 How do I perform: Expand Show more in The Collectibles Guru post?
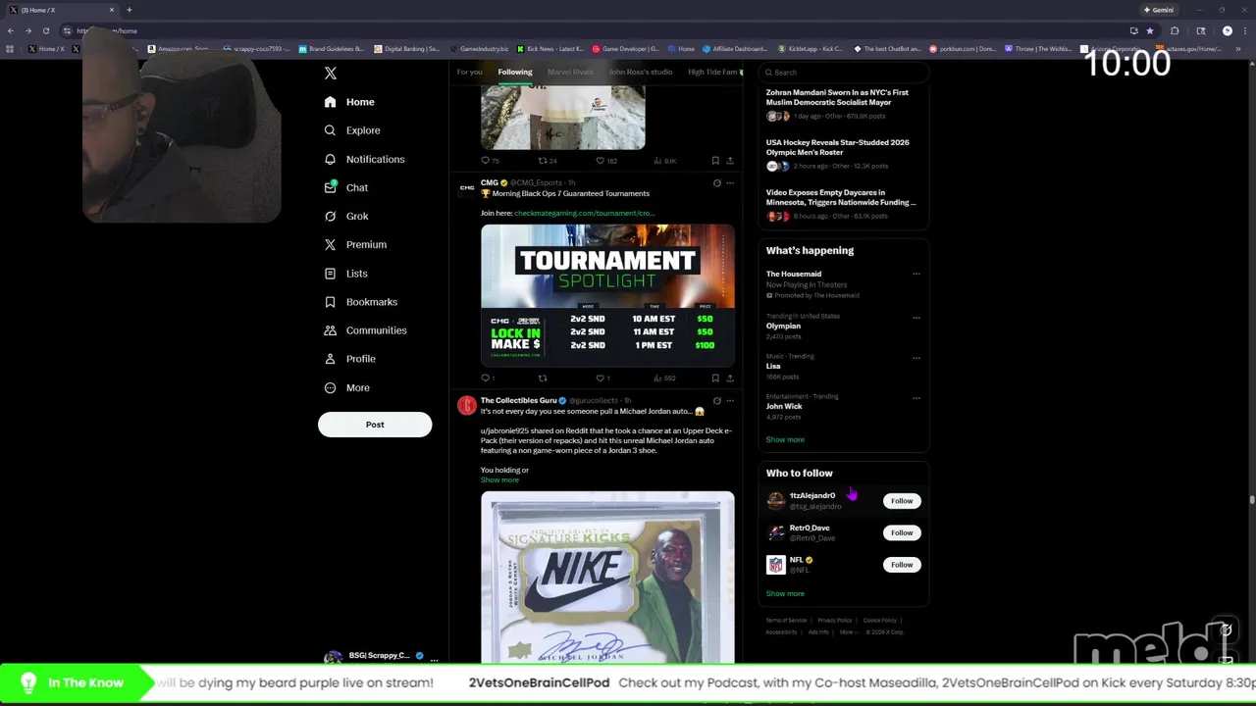point(499,480)
